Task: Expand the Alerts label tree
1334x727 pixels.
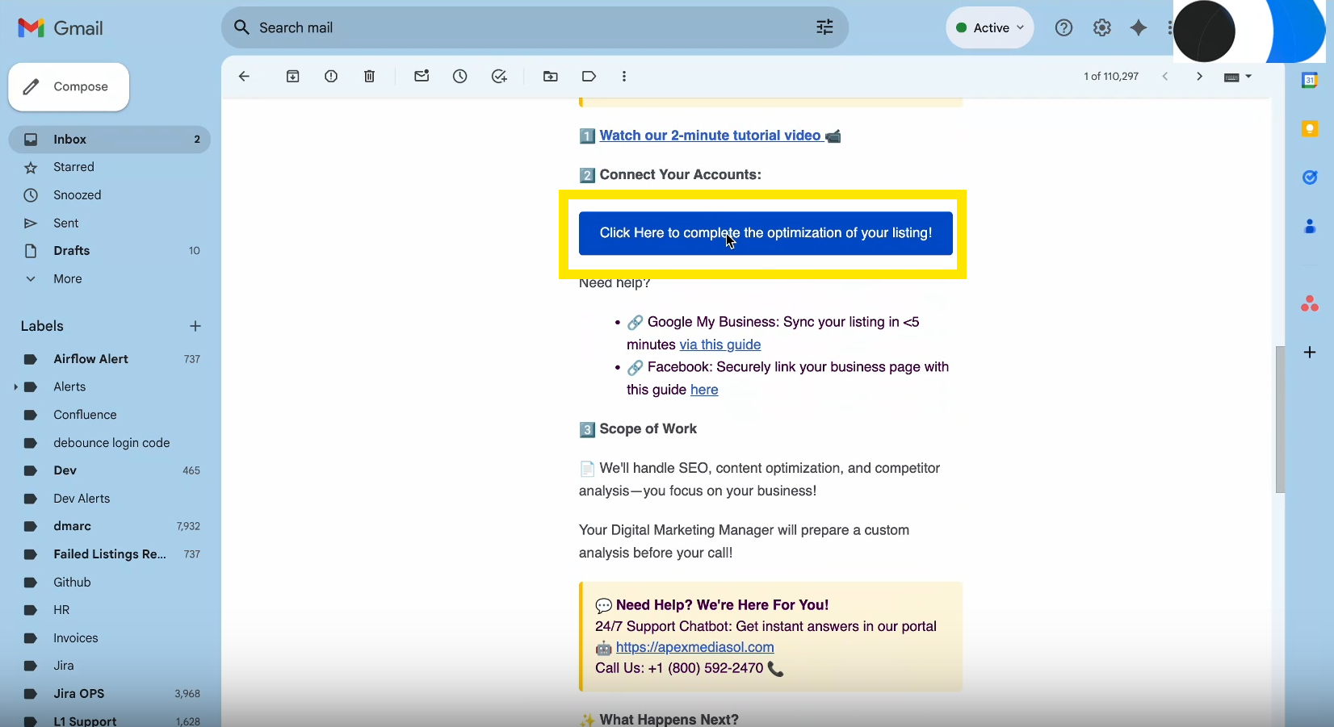Action: pyautogui.click(x=15, y=387)
